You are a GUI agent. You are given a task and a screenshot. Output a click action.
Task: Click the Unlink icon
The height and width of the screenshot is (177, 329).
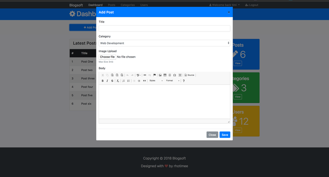150,75
